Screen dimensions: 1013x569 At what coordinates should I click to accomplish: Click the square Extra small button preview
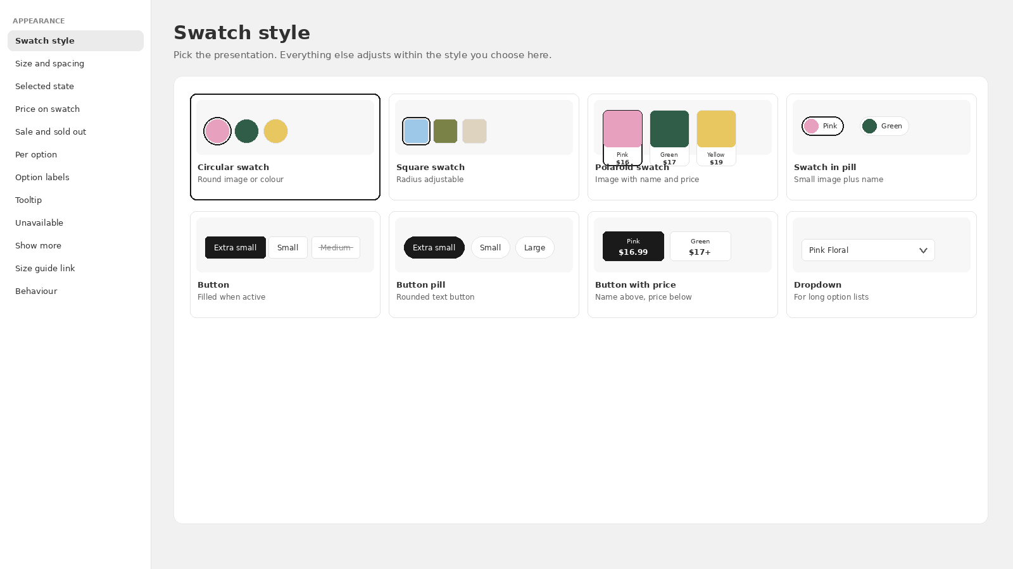235,248
